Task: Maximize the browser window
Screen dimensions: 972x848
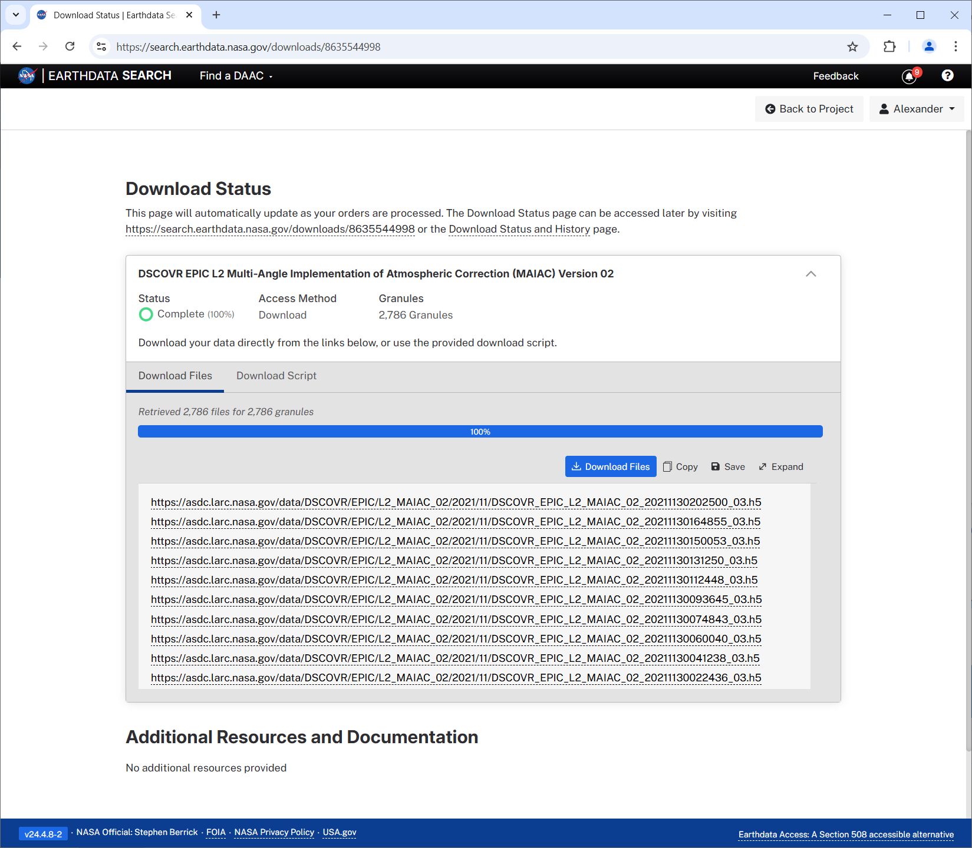Action: (920, 15)
